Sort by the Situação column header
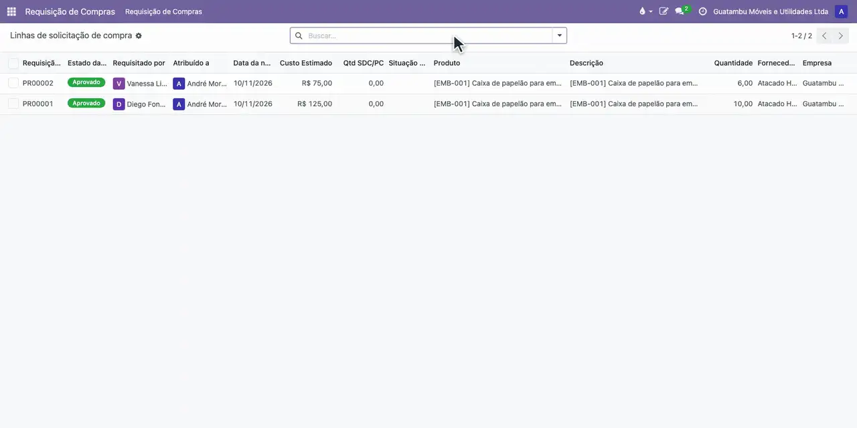The height and width of the screenshot is (428, 857). [406, 63]
